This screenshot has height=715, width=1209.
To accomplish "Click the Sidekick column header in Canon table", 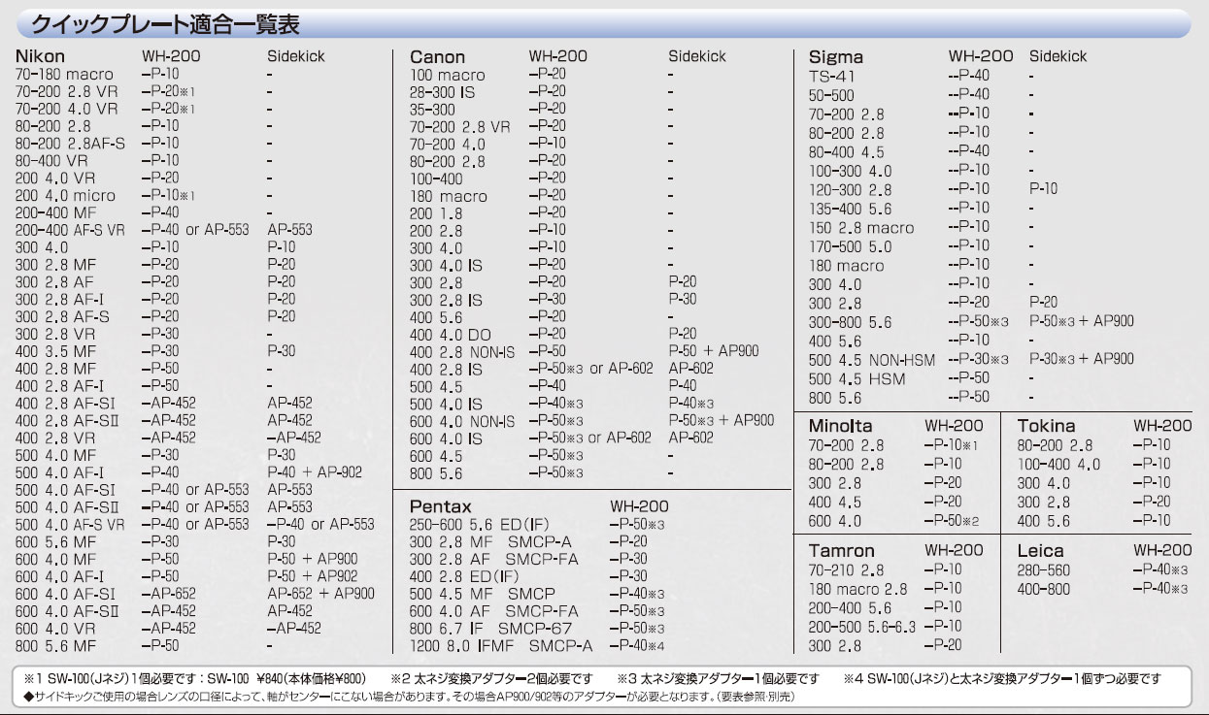I will pyautogui.click(x=696, y=57).
